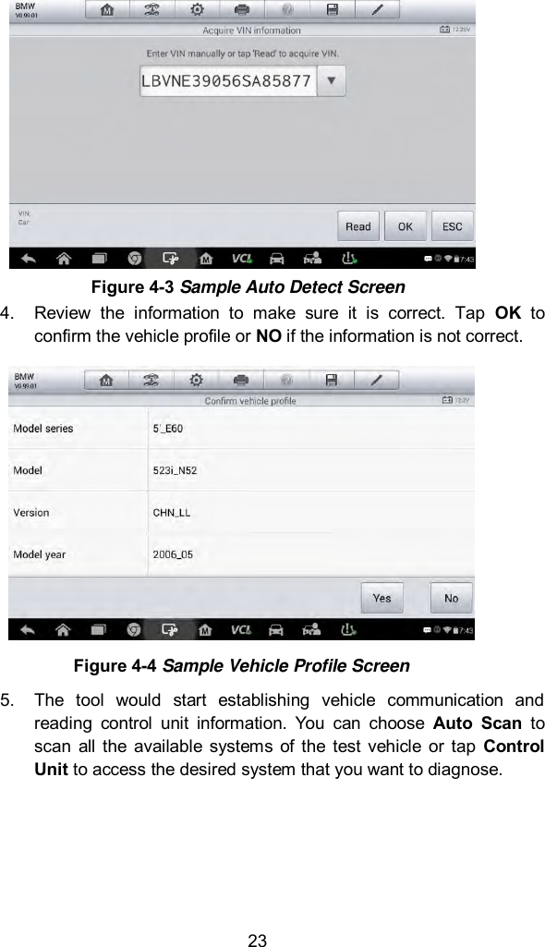Tap the Version label
This screenshot has height=947, width=545.
(31, 513)
